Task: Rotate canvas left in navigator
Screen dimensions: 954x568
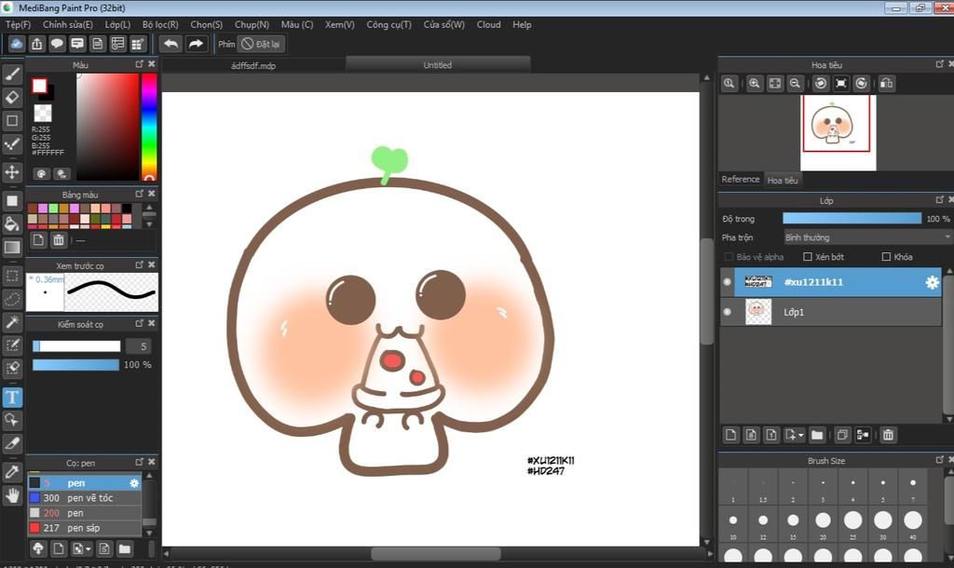Action: [x=821, y=84]
